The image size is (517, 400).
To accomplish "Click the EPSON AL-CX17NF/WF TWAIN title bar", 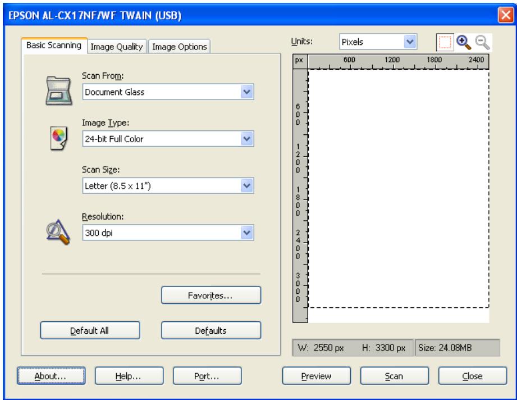I will 250,15.
